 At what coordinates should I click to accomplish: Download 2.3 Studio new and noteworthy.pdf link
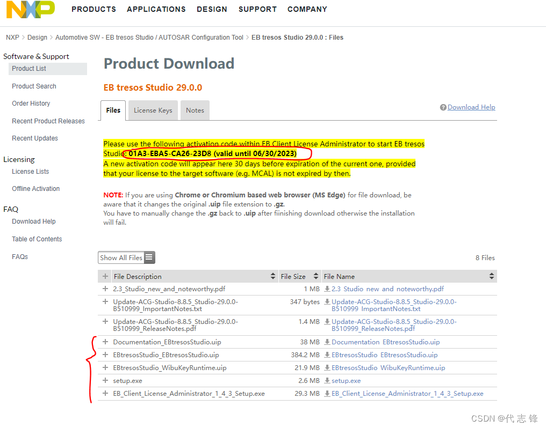[387, 289]
